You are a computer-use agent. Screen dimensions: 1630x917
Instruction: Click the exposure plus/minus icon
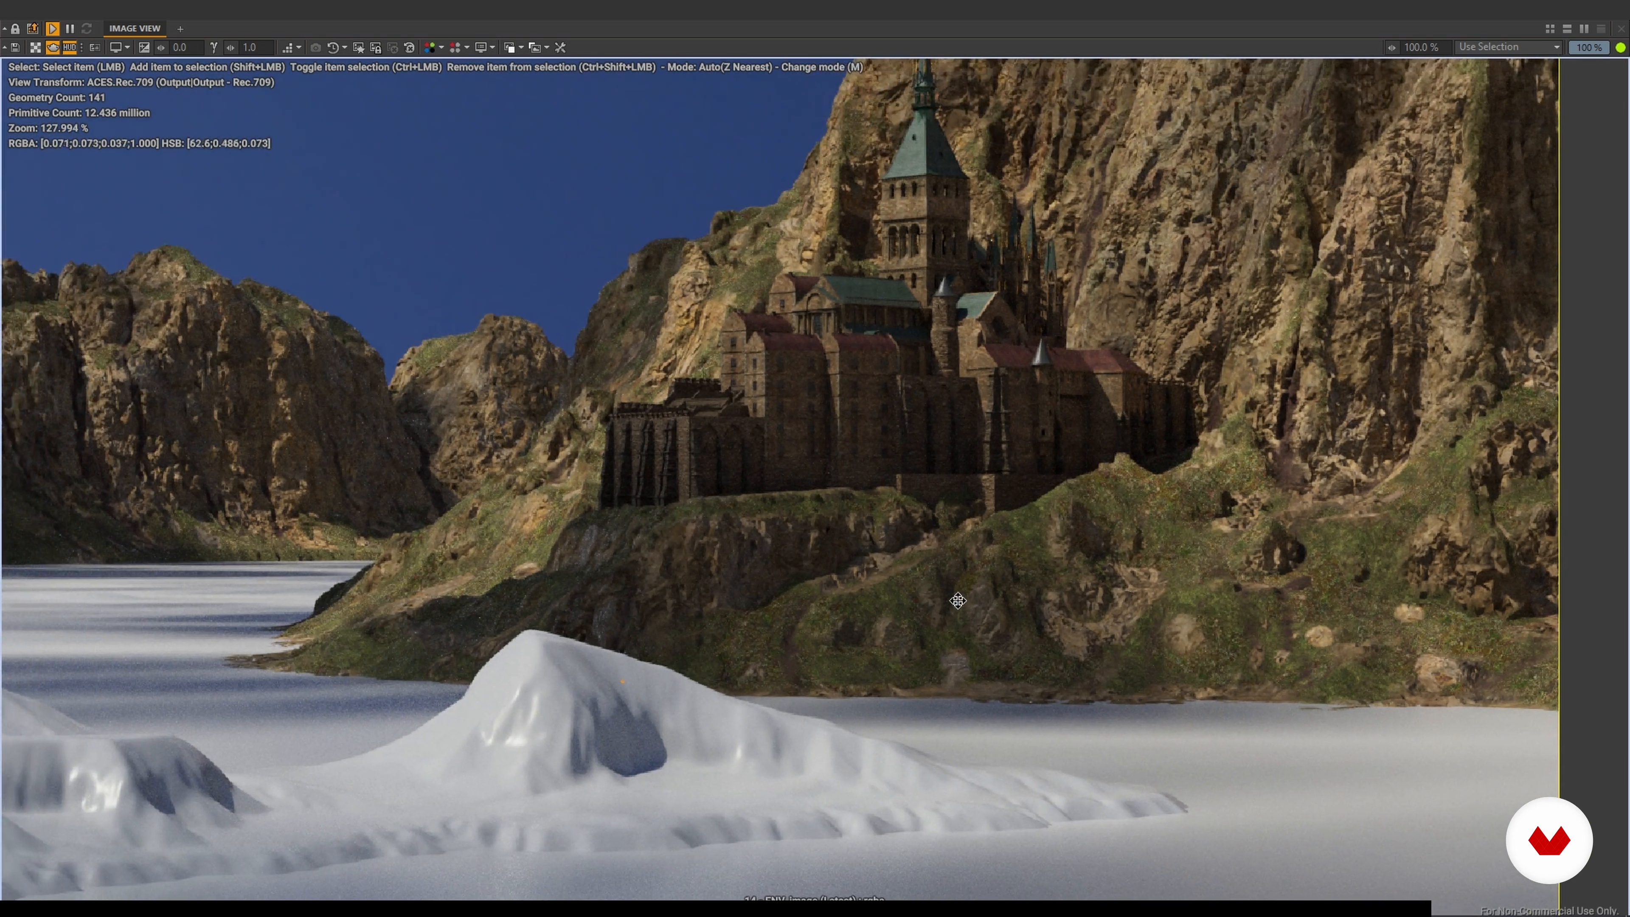(144, 48)
